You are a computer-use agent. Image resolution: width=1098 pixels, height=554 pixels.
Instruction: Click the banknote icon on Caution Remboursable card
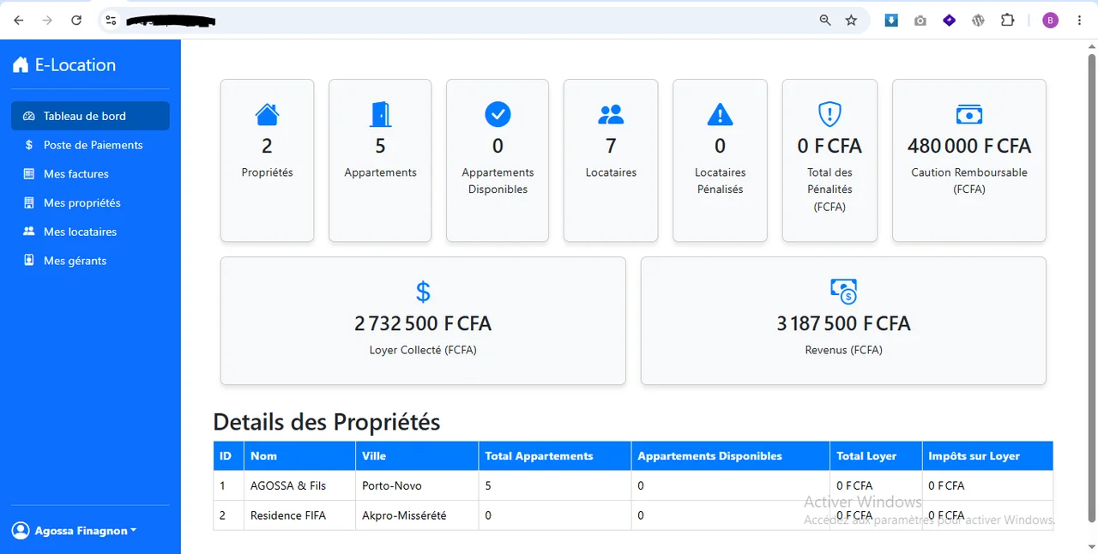tap(969, 114)
